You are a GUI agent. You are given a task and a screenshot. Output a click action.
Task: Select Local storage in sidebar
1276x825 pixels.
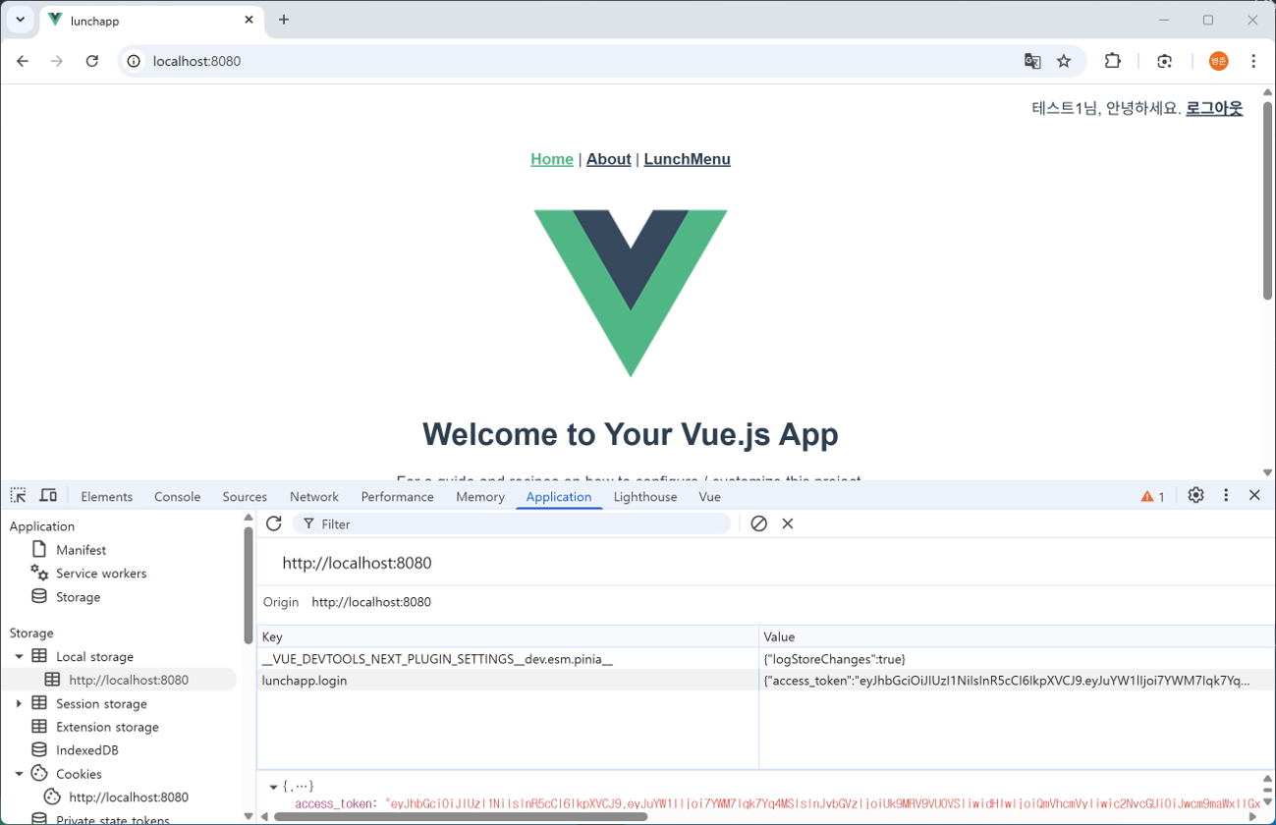coord(94,657)
